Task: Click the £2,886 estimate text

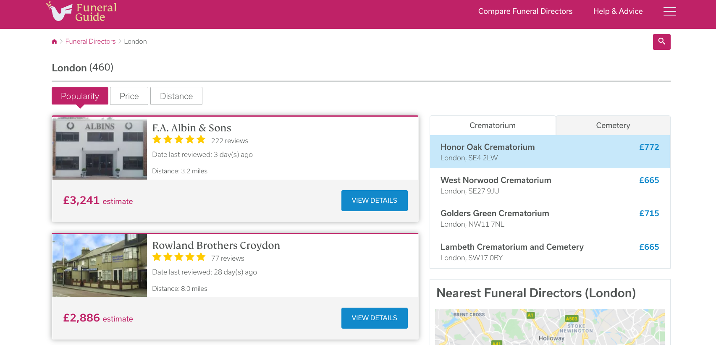Action: click(98, 318)
